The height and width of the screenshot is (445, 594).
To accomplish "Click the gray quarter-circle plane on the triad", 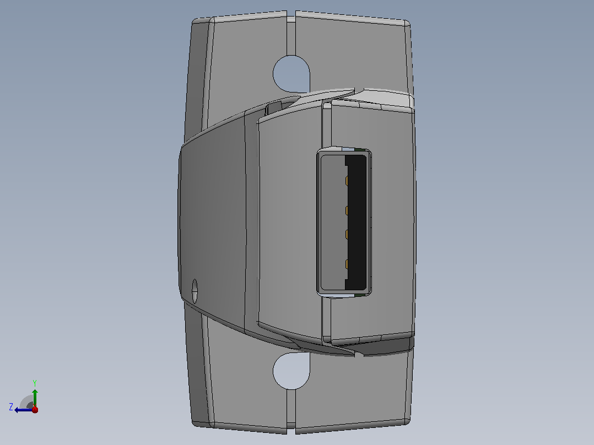I will click(26, 402).
